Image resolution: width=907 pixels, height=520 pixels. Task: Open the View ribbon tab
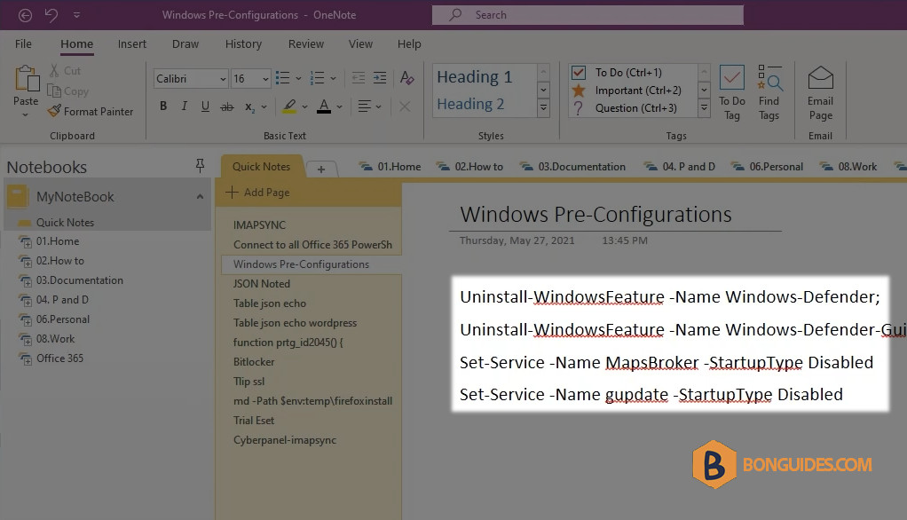[x=360, y=44]
